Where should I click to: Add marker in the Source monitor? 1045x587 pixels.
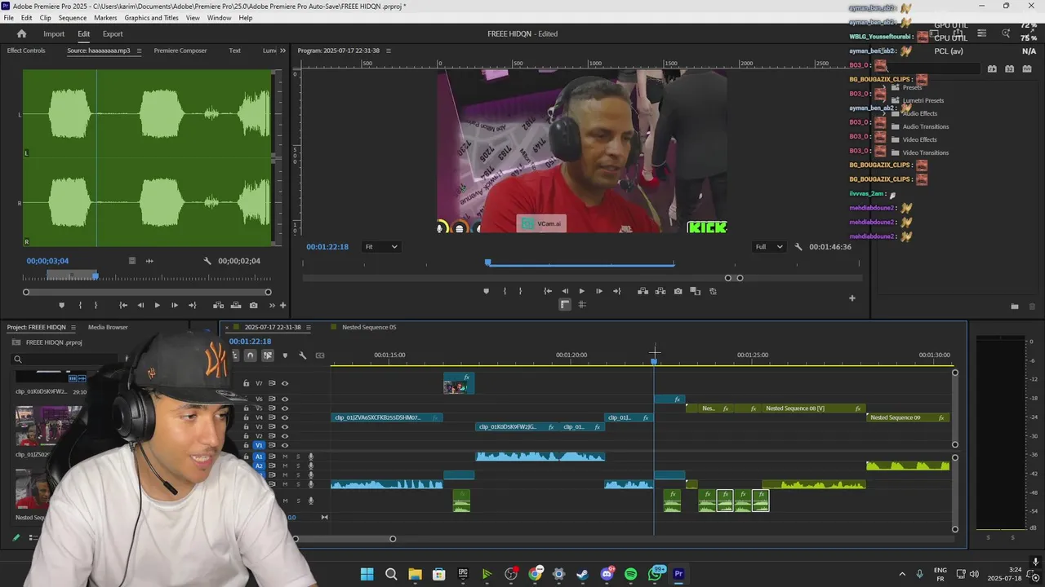tap(61, 305)
